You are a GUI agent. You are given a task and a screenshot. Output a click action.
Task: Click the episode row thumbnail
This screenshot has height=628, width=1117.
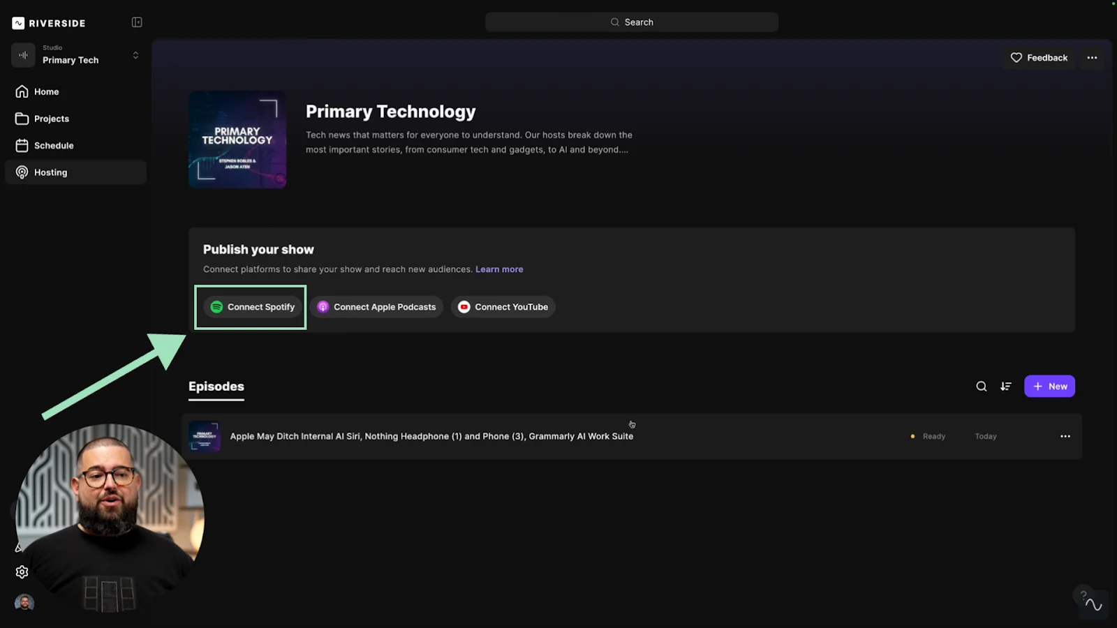[x=205, y=436]
